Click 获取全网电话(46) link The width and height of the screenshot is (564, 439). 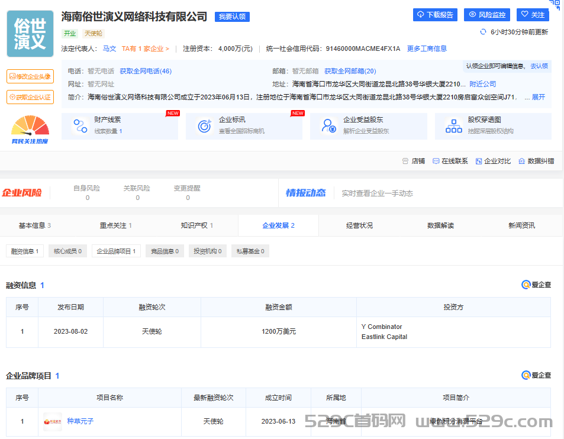pyautogui.click(x=146, y=71)
